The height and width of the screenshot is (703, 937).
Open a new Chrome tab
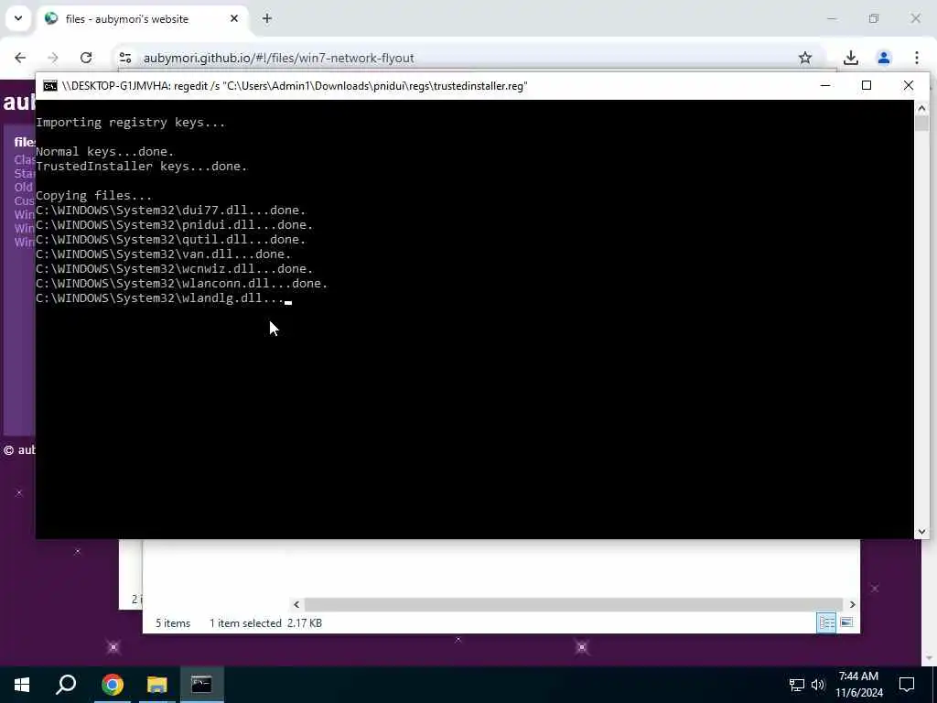click(x=267, y=18)
